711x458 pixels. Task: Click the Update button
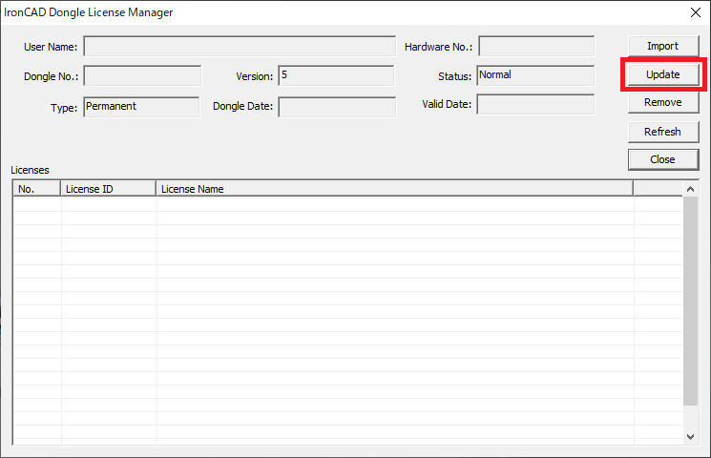663,74
